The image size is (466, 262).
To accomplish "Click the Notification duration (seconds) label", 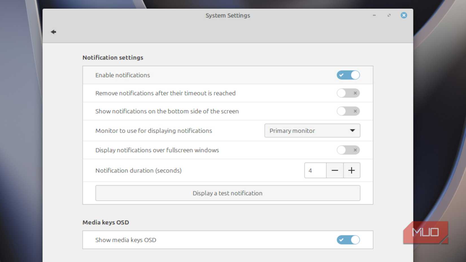I will click(x=138, y=171).
